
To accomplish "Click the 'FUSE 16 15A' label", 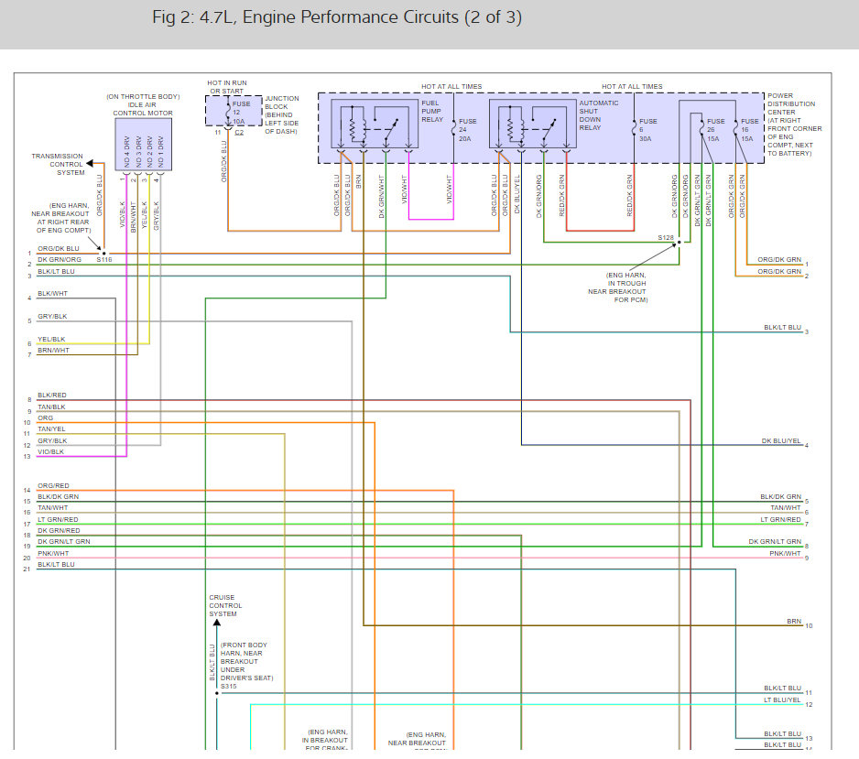I will (749, 130).
